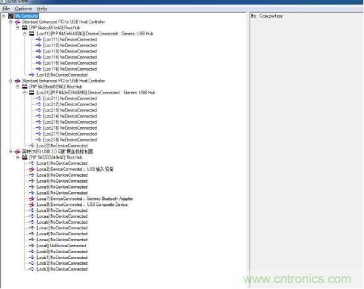Image resolution: width=364 pixels, height=289 pixels.
Task: Select Loc218 NoDeviceConnected port entry
Action: click(x=70, y=140)
